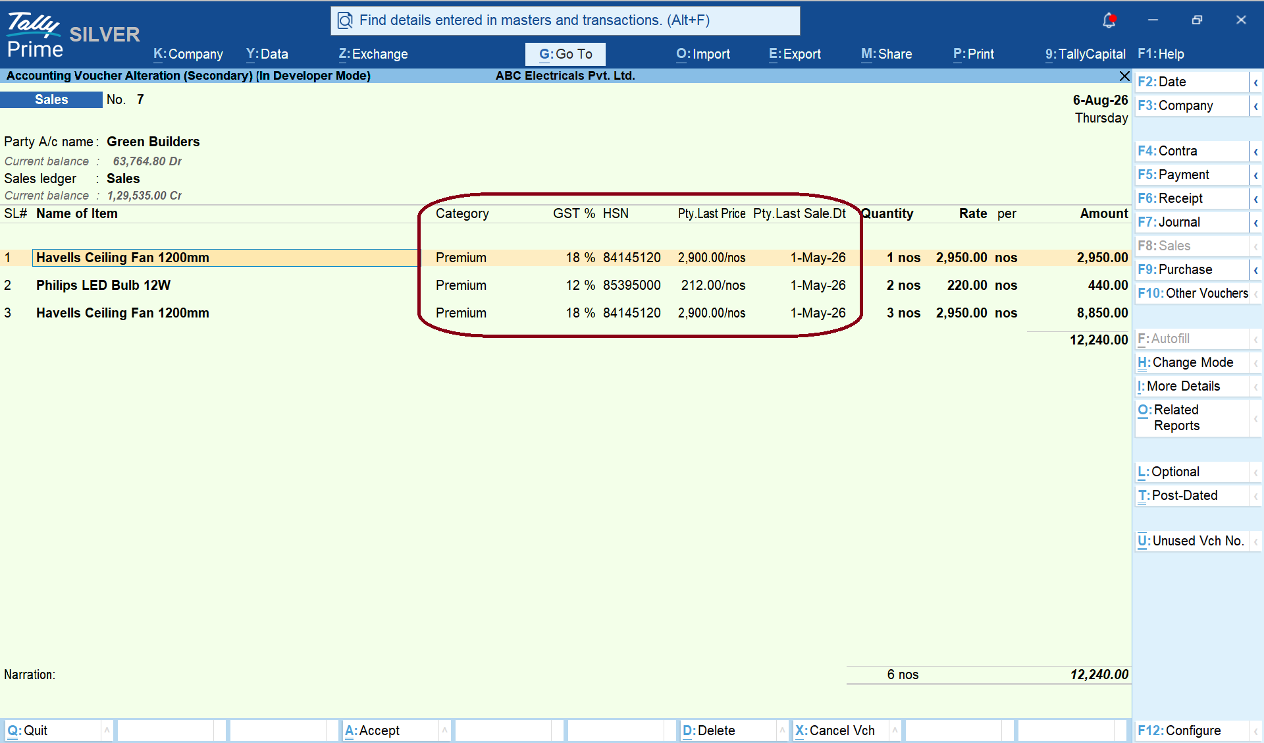This screenshot has height=743, width=1264.
Task: Click A: Accept button
Action: coord(390,730)
